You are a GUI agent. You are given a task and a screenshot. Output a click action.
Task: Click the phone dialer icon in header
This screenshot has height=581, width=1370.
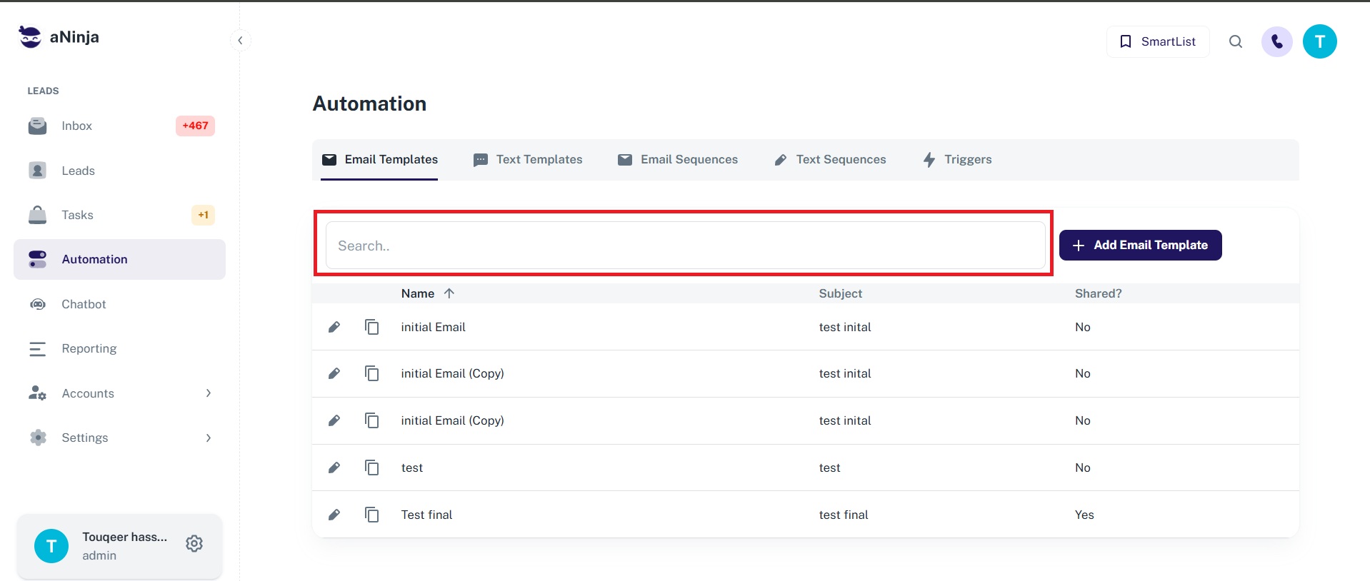[1276, 41]
